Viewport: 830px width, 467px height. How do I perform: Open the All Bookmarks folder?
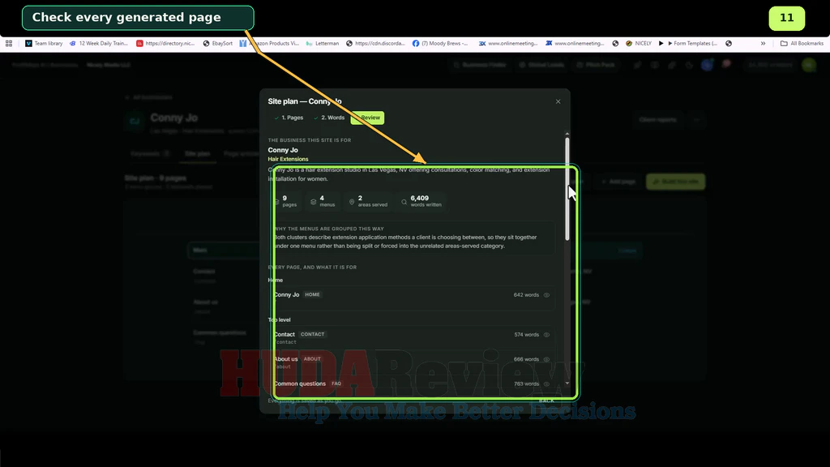[x=802, y=44]
